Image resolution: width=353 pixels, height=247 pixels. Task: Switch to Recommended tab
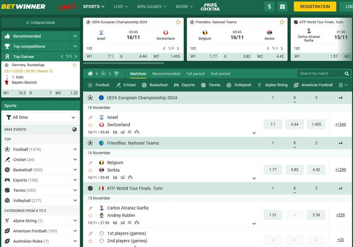(166, 73)
